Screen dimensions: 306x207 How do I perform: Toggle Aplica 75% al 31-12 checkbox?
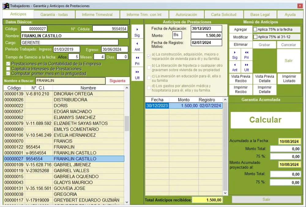255,37
